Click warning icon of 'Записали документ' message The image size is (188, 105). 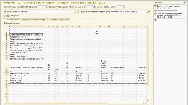(x=155, y=13)
